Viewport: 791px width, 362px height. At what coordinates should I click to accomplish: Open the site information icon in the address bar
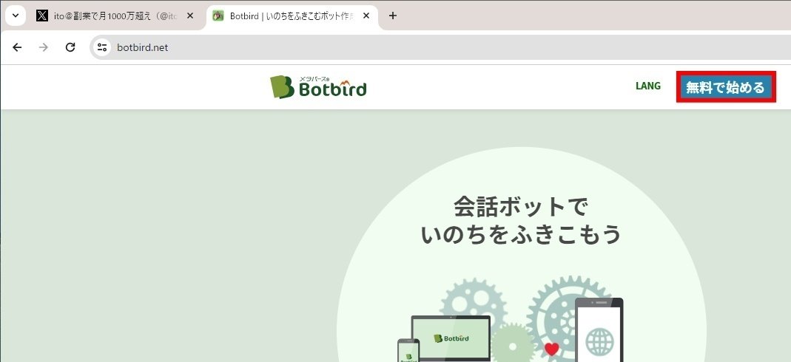[x=102, y=47]
